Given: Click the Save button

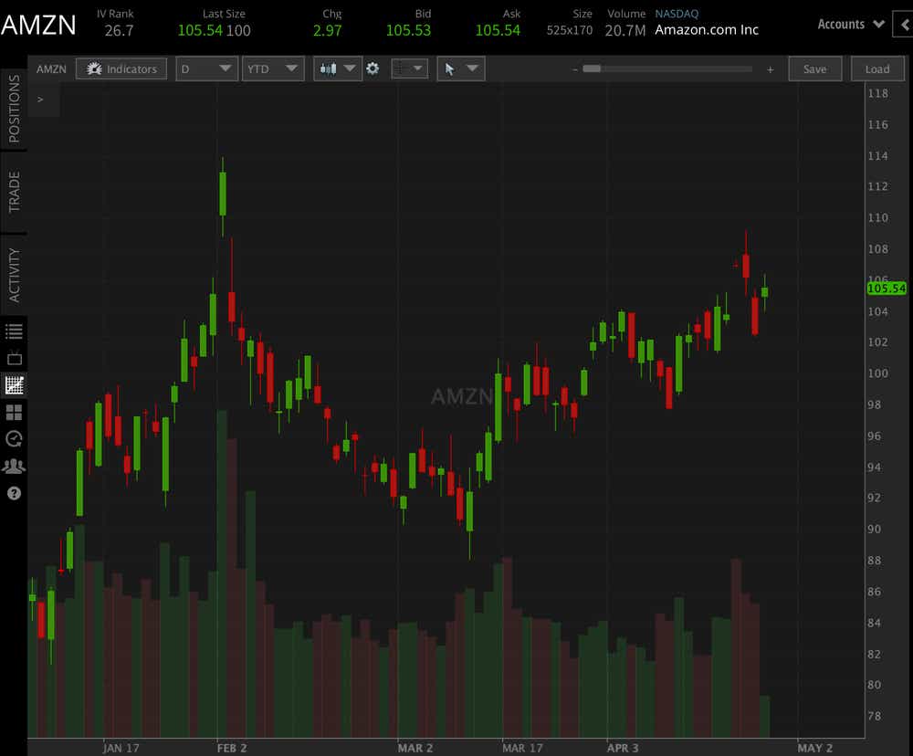Looking at the screenshot, I should [814, 68].
